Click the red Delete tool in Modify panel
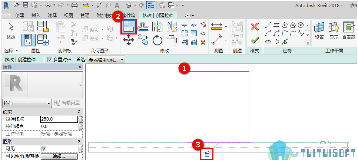This screenshot has width=358, height=161. coord(203,42)
